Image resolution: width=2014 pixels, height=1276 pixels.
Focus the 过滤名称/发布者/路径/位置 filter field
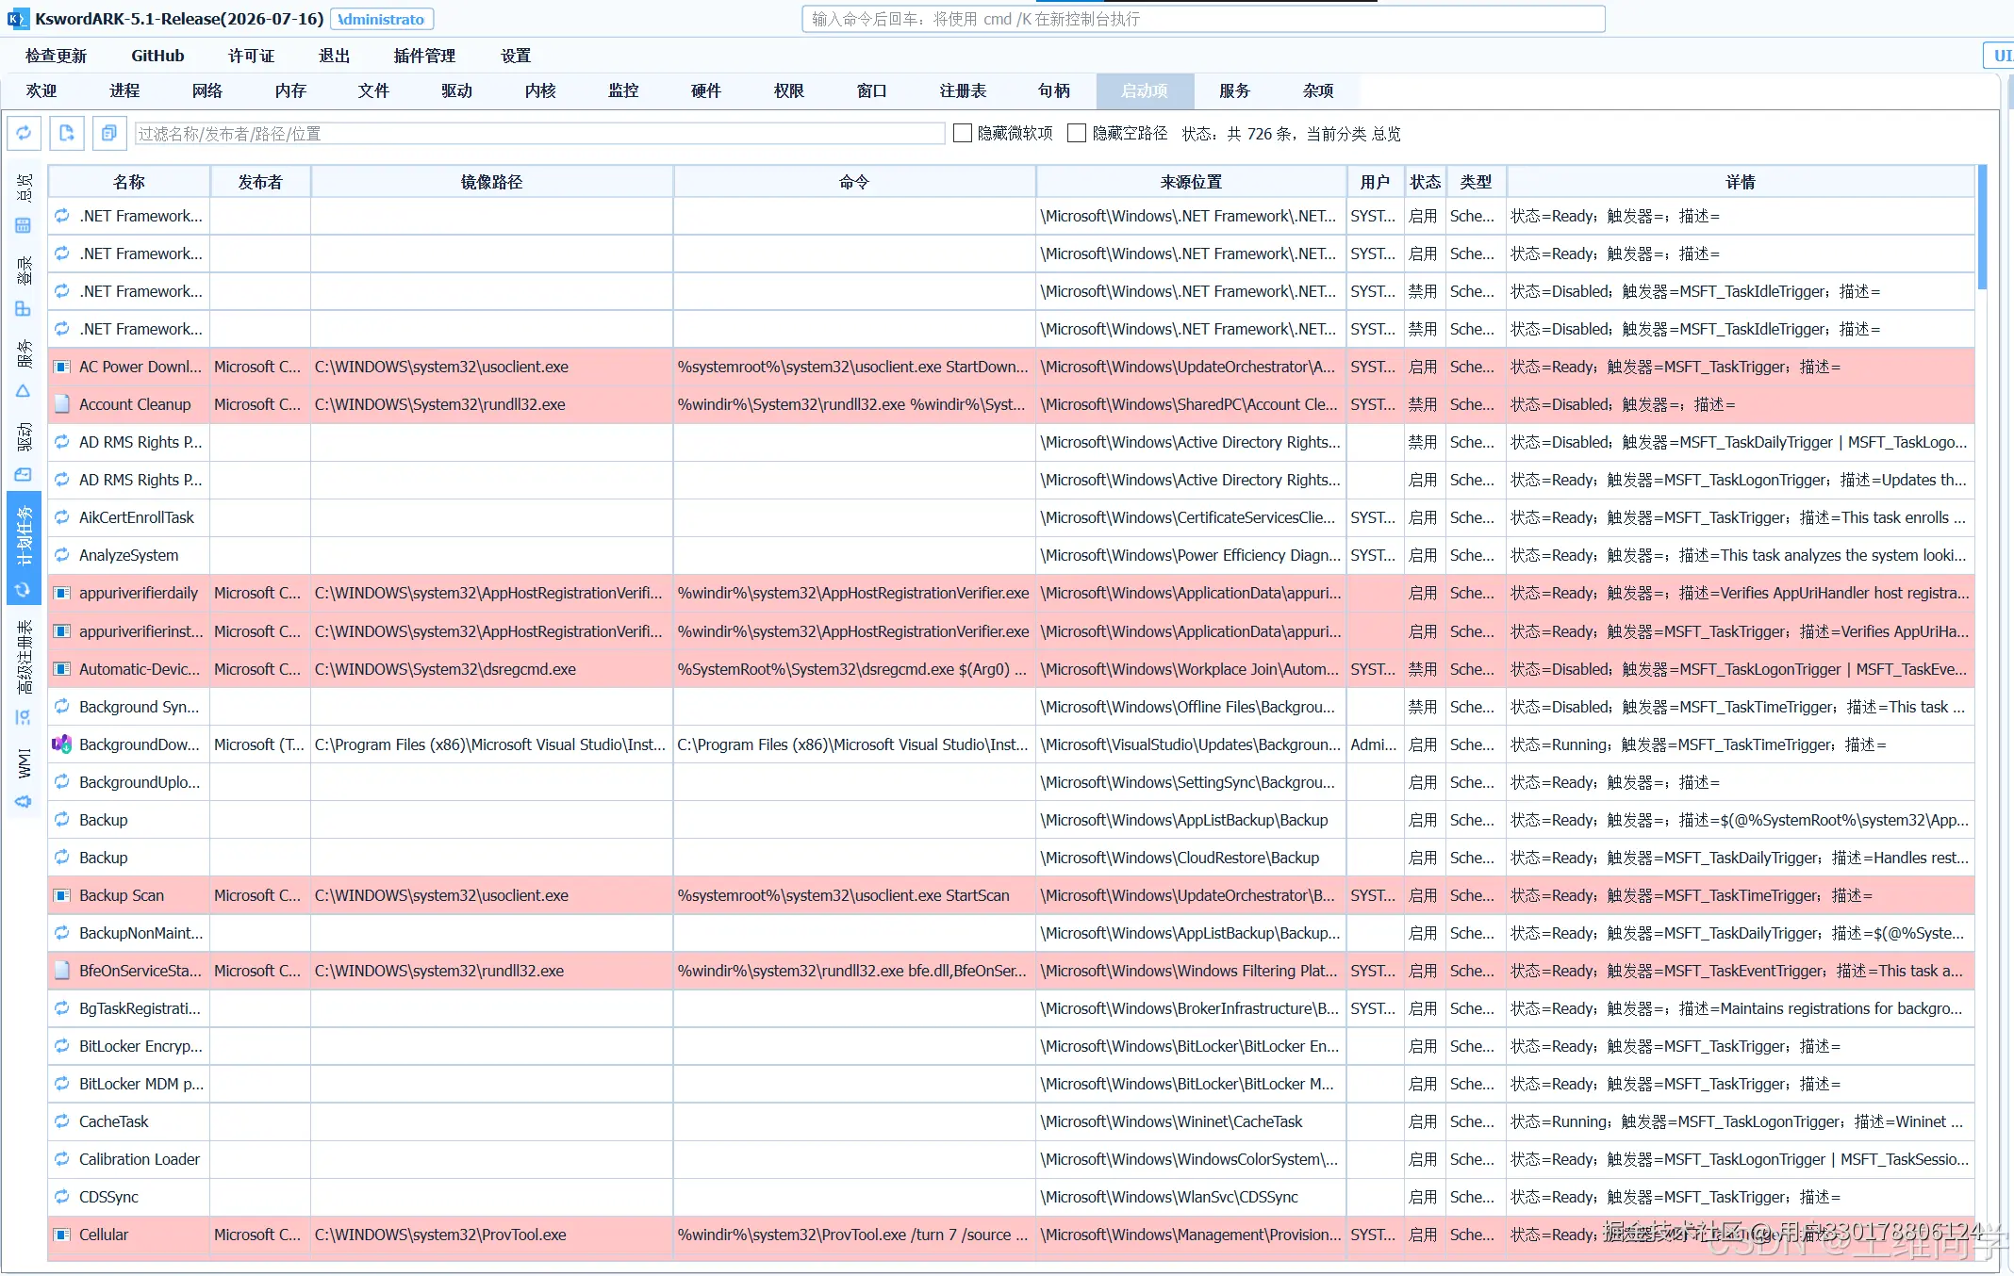pyautogui.click(x=539, y=134)
